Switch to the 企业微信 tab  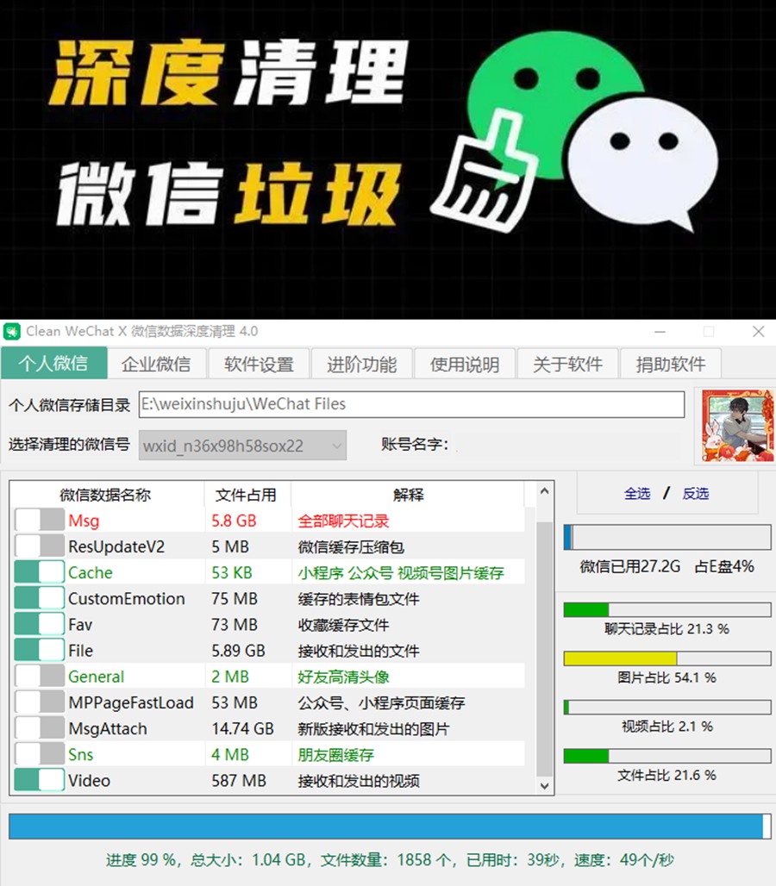tap(156, 364)
